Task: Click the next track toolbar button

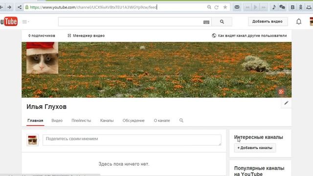Action: click(264, 7)
